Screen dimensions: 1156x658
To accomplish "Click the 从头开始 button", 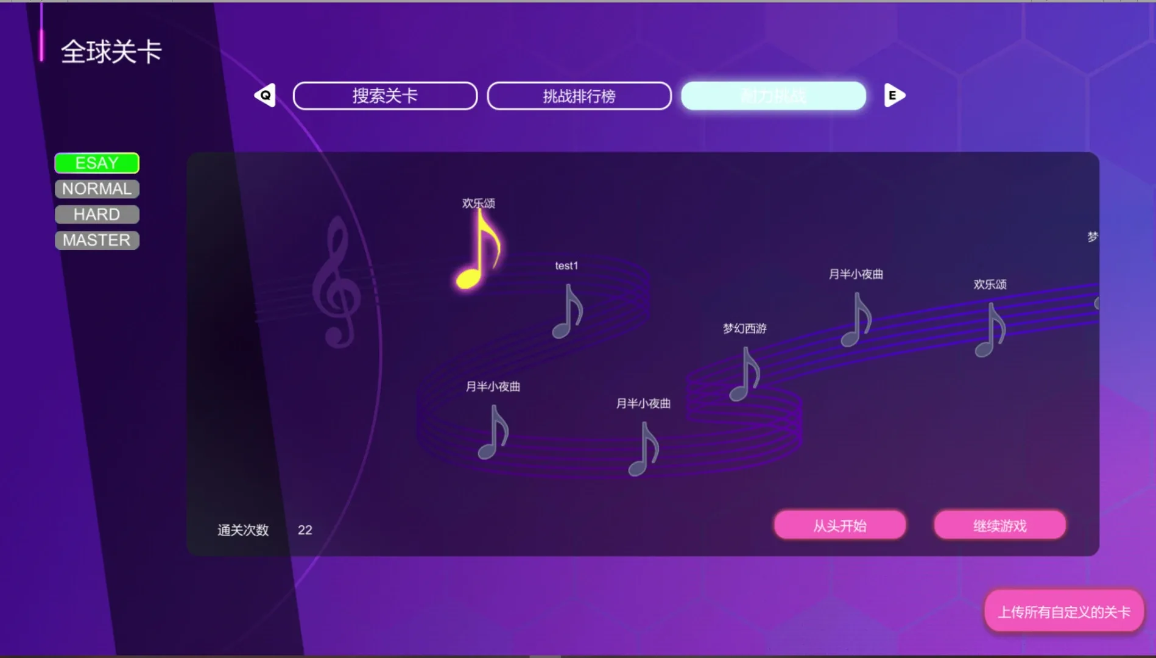I will 839,525.
